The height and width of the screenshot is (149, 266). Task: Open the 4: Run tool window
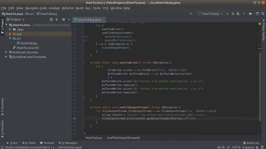[x=12, y=143]
